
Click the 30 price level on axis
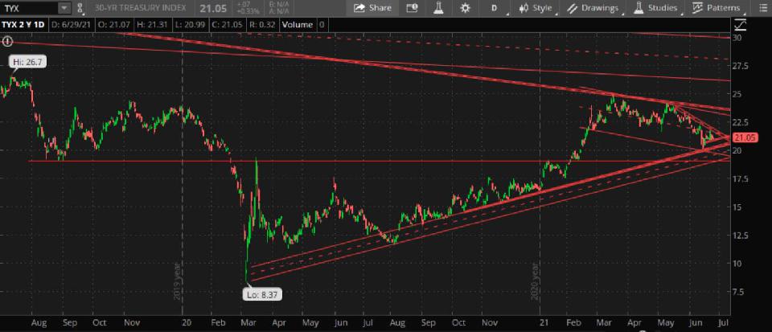[x=737, y=38]
